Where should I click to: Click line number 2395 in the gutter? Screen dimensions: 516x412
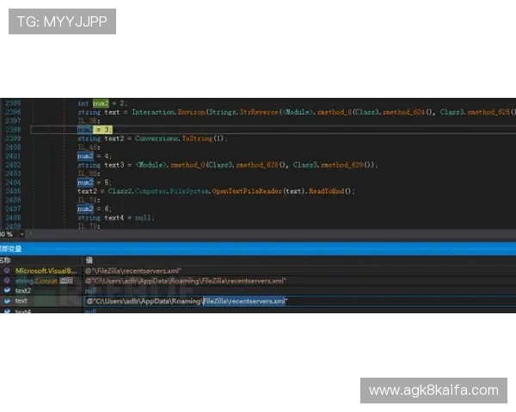pos(14,103)
